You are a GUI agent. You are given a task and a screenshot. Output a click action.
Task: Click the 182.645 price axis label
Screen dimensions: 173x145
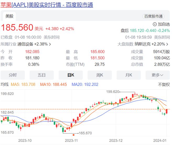[x=7, y=112]
